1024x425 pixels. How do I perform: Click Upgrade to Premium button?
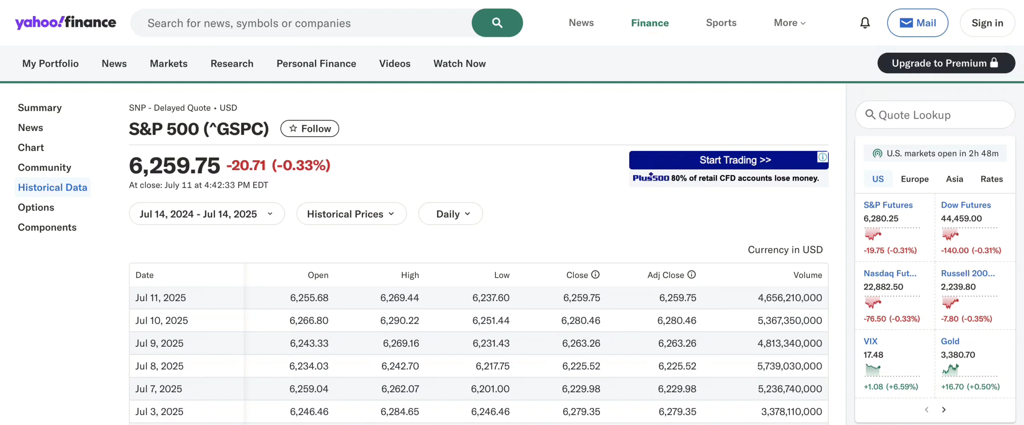946,63
